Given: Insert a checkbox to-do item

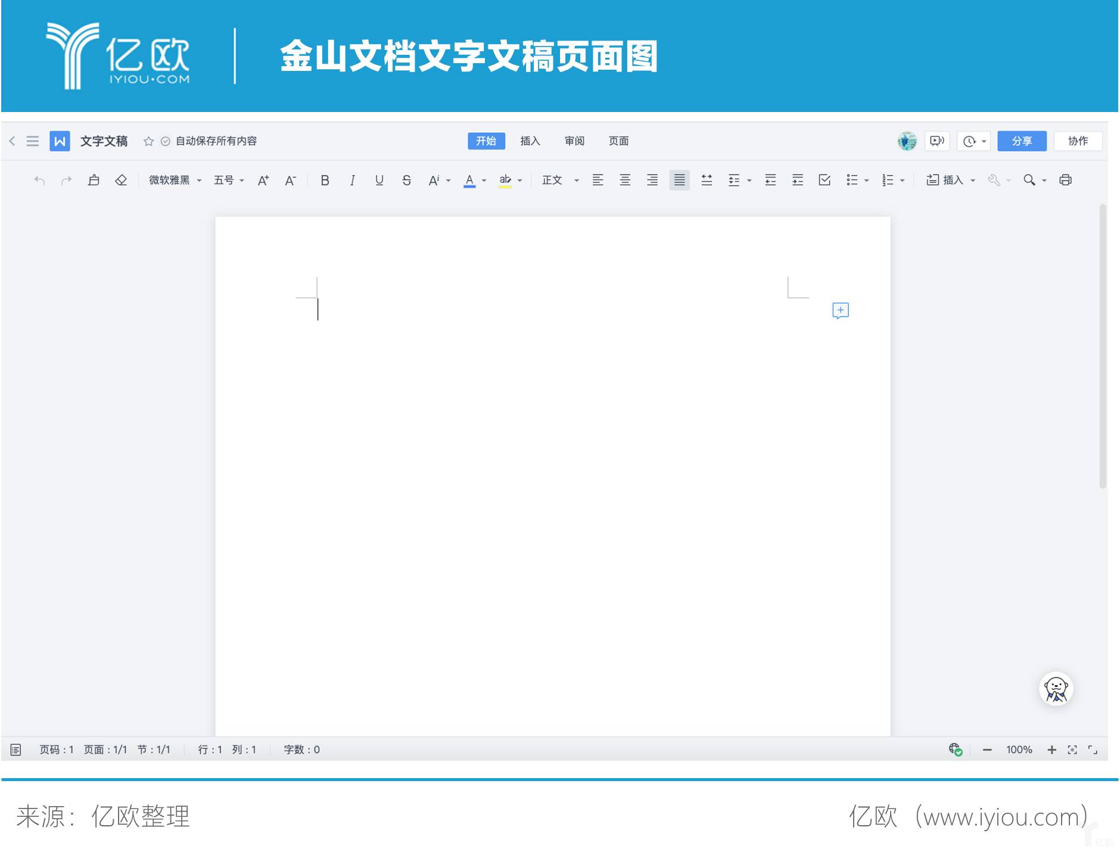Looking at the screenshot, I should click(825, 180).
